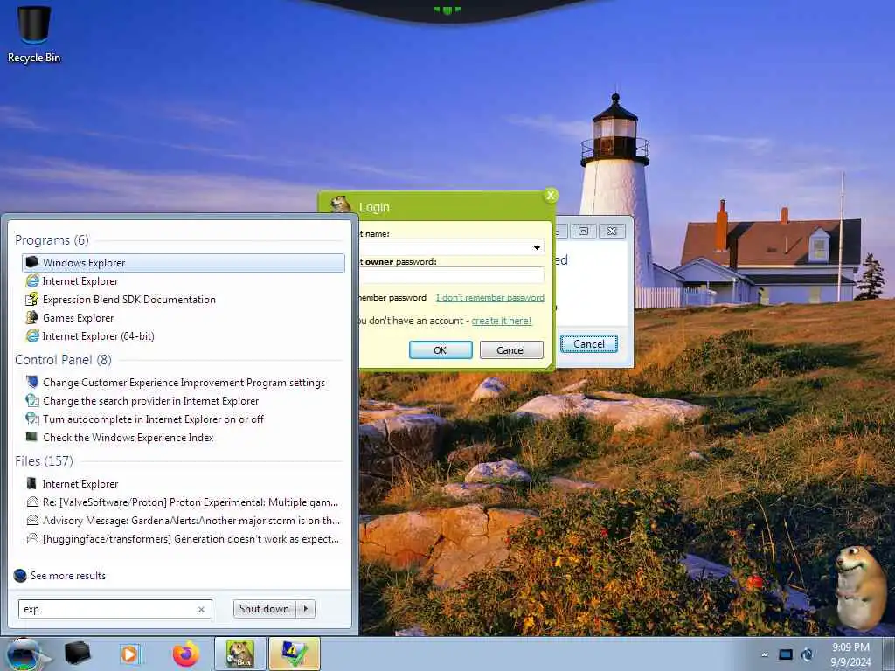Viewport: 895px width, 671px height.
Task: Expand the Shut down options arrow
Action: (306, 609)
